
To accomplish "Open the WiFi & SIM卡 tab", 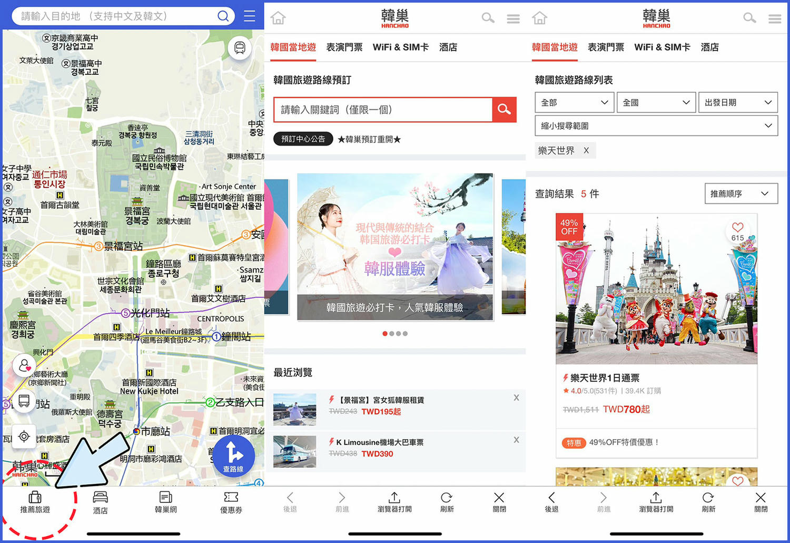I will tap(401, 47).
